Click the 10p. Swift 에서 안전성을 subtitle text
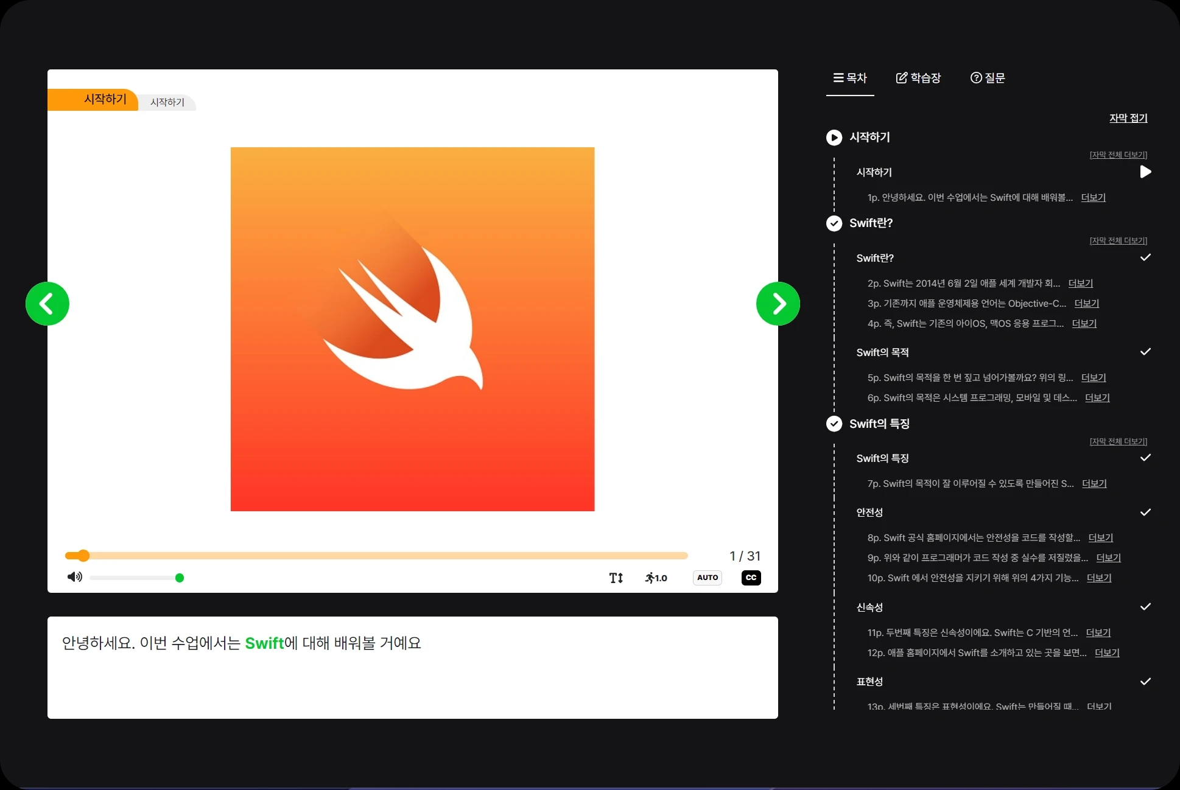Viewport: 1180px width, 790px height. tap(973, 578)
